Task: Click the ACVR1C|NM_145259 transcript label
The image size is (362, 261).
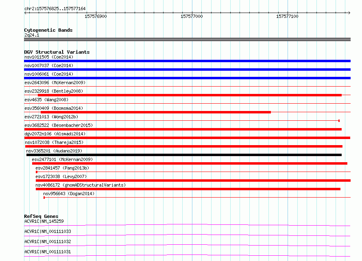Action: pos(44,221)
